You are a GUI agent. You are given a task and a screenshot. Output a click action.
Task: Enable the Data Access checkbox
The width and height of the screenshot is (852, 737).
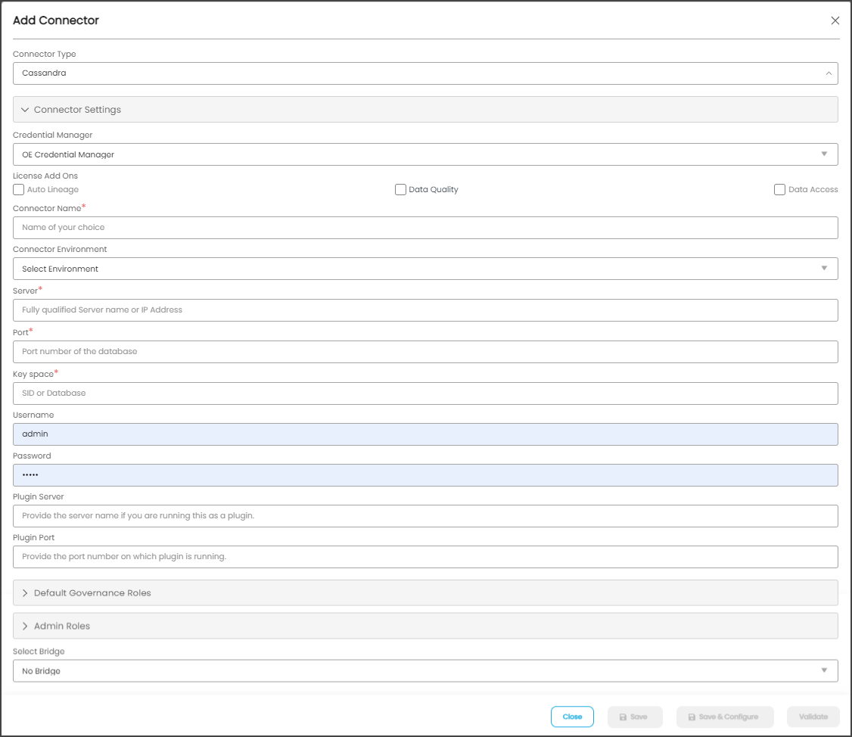[779, 189]
